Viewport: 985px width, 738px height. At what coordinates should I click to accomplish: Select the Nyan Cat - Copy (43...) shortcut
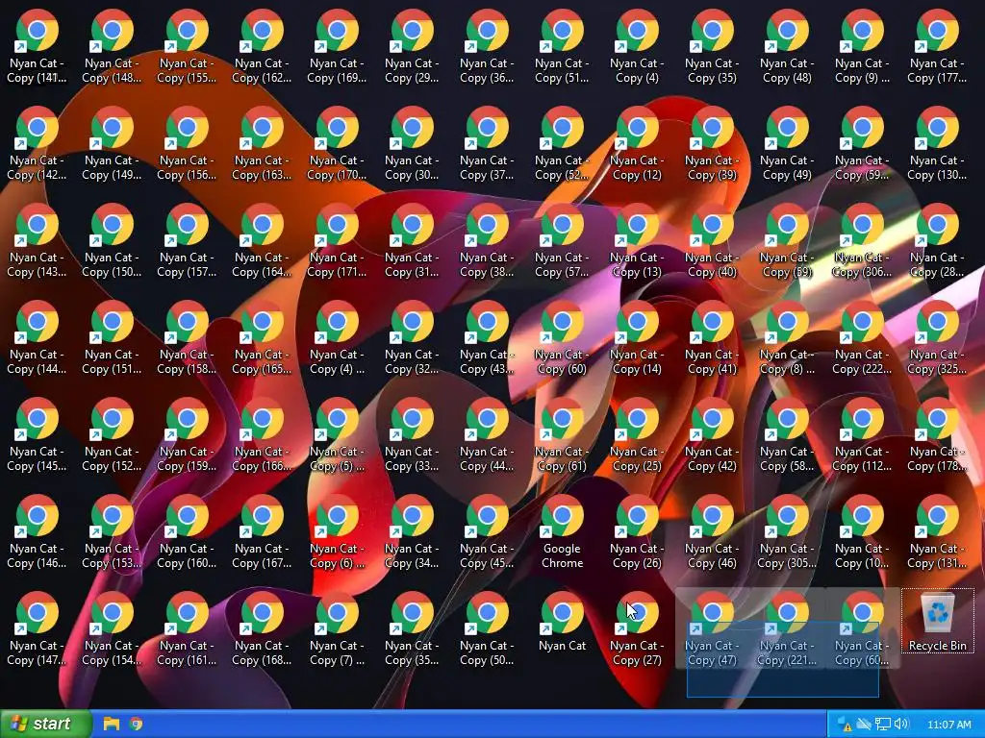coord(487,337)
